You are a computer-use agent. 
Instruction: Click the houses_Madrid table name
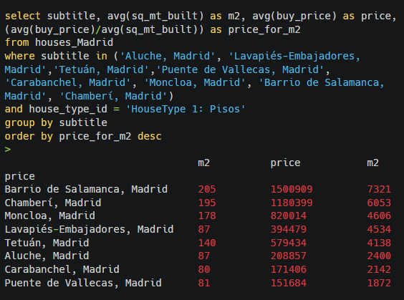pyautogui.click(x=74, y=42)
